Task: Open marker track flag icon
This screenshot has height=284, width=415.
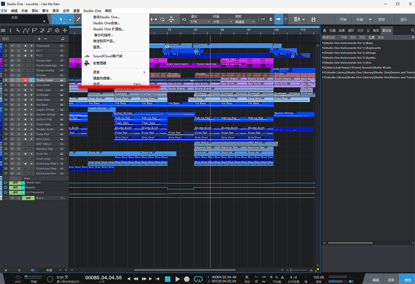Action: click(34, 30)
